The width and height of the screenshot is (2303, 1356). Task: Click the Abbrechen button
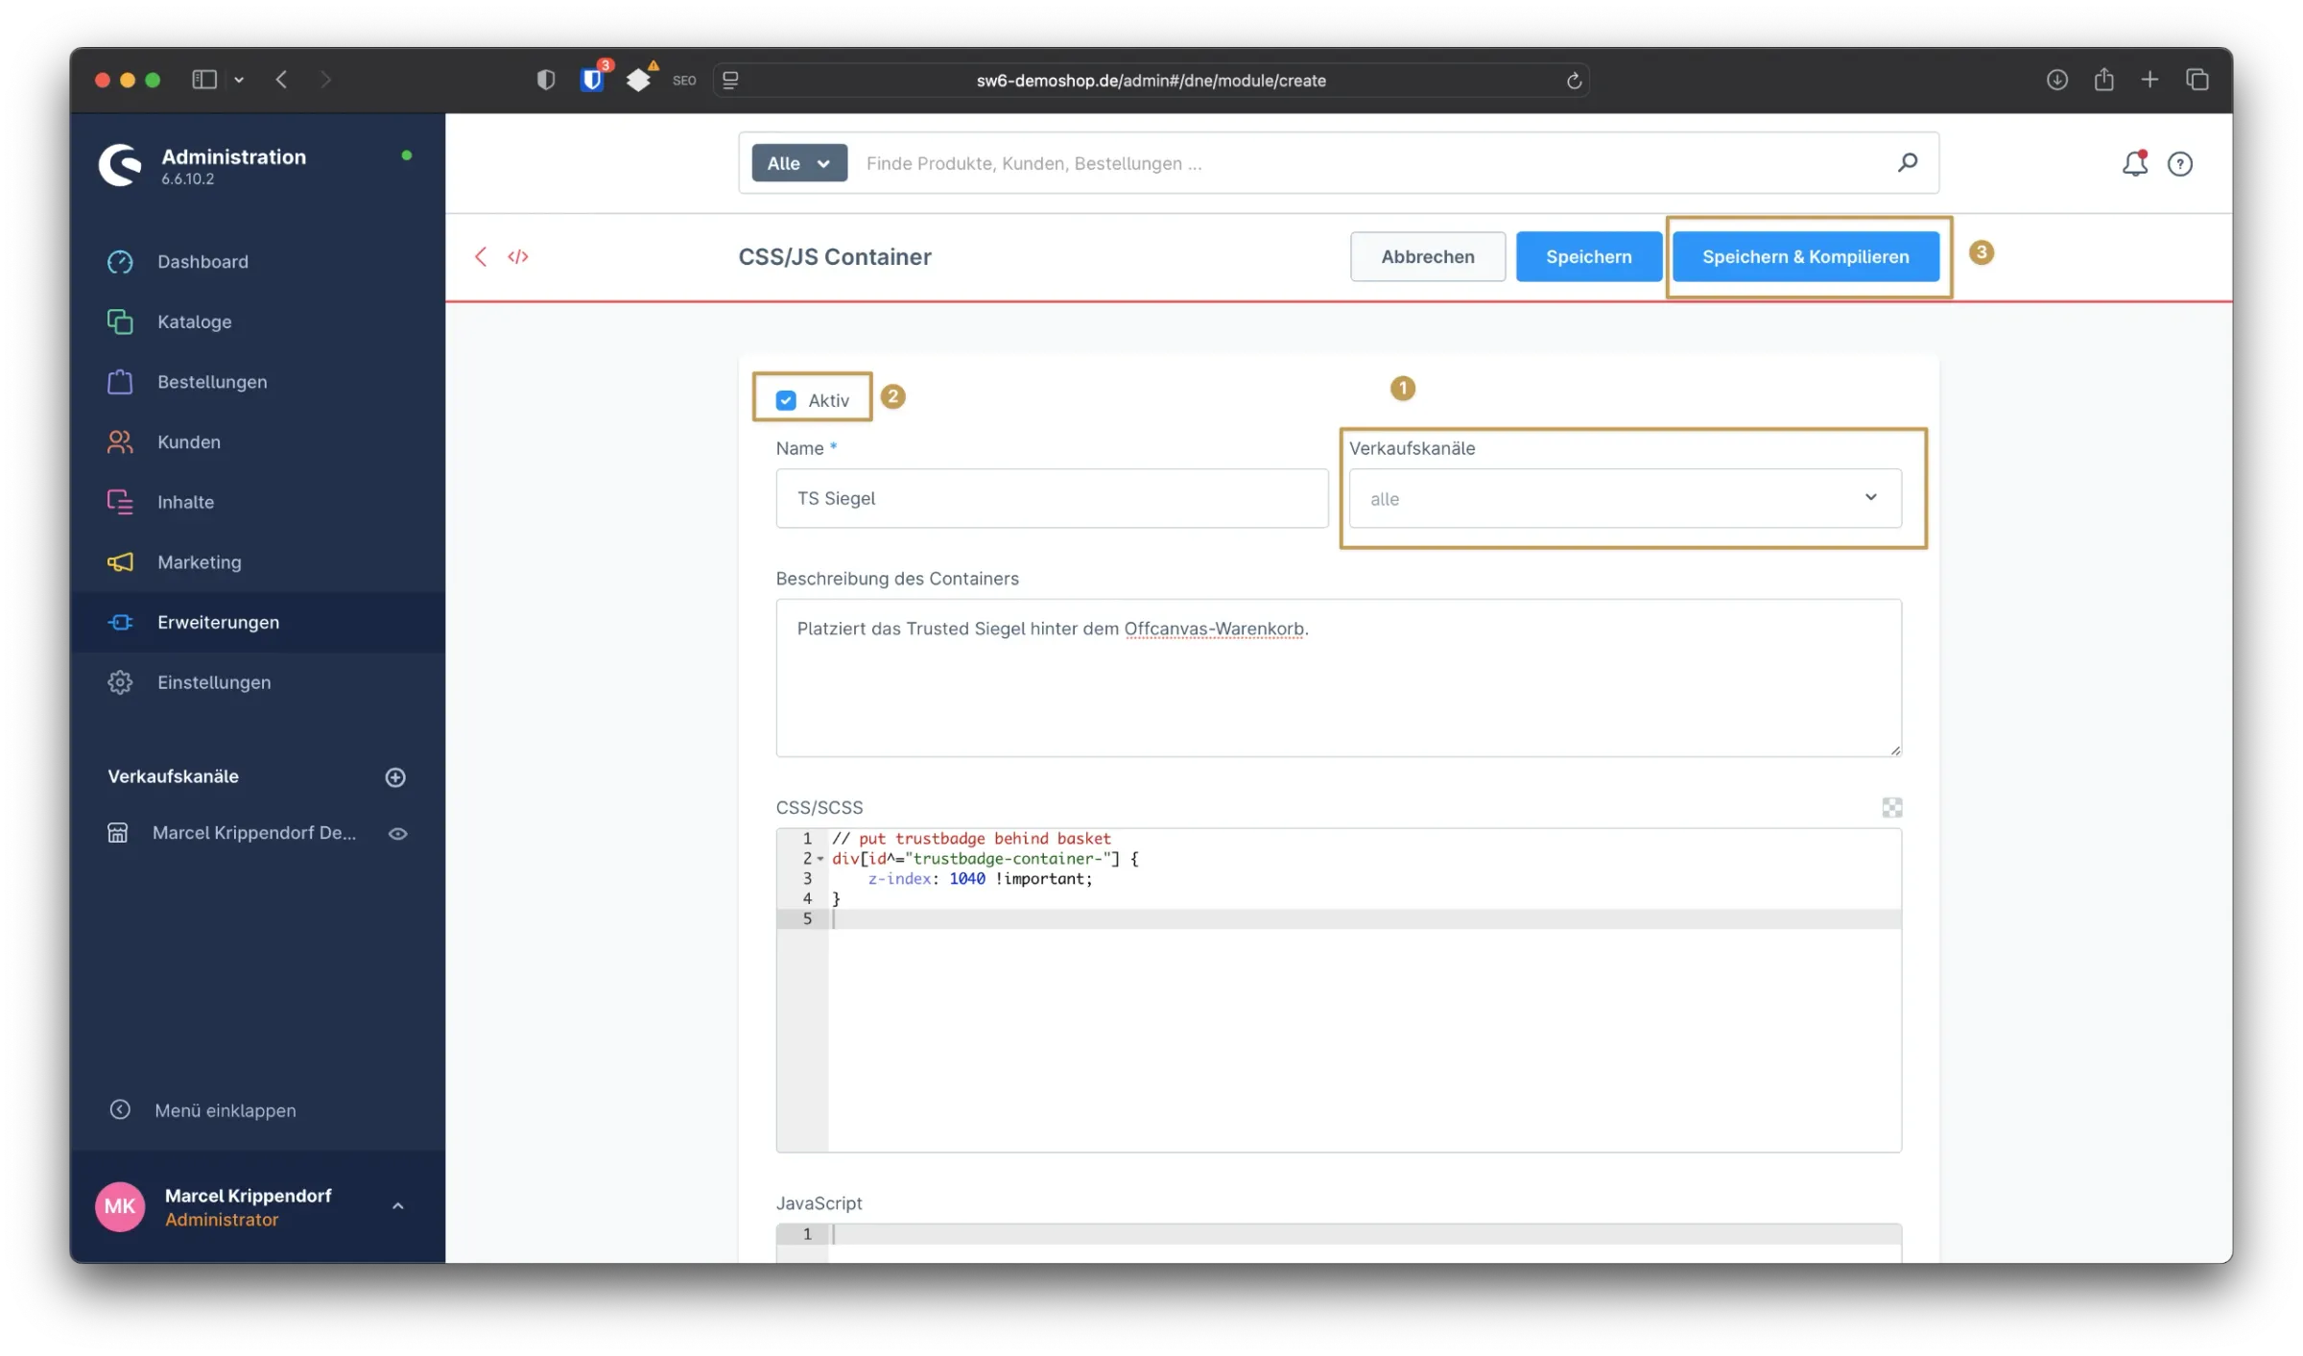tap(1427, 256)
